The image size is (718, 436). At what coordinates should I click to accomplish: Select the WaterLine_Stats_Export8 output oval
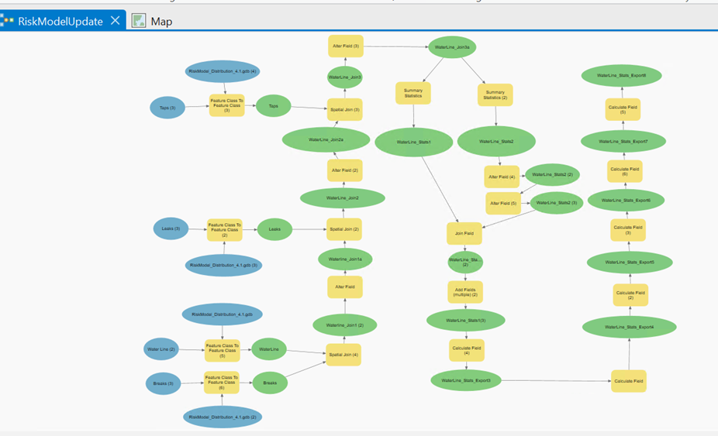621,75
